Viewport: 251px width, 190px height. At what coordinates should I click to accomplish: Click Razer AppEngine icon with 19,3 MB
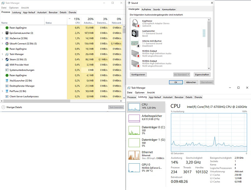pos(7,49)
